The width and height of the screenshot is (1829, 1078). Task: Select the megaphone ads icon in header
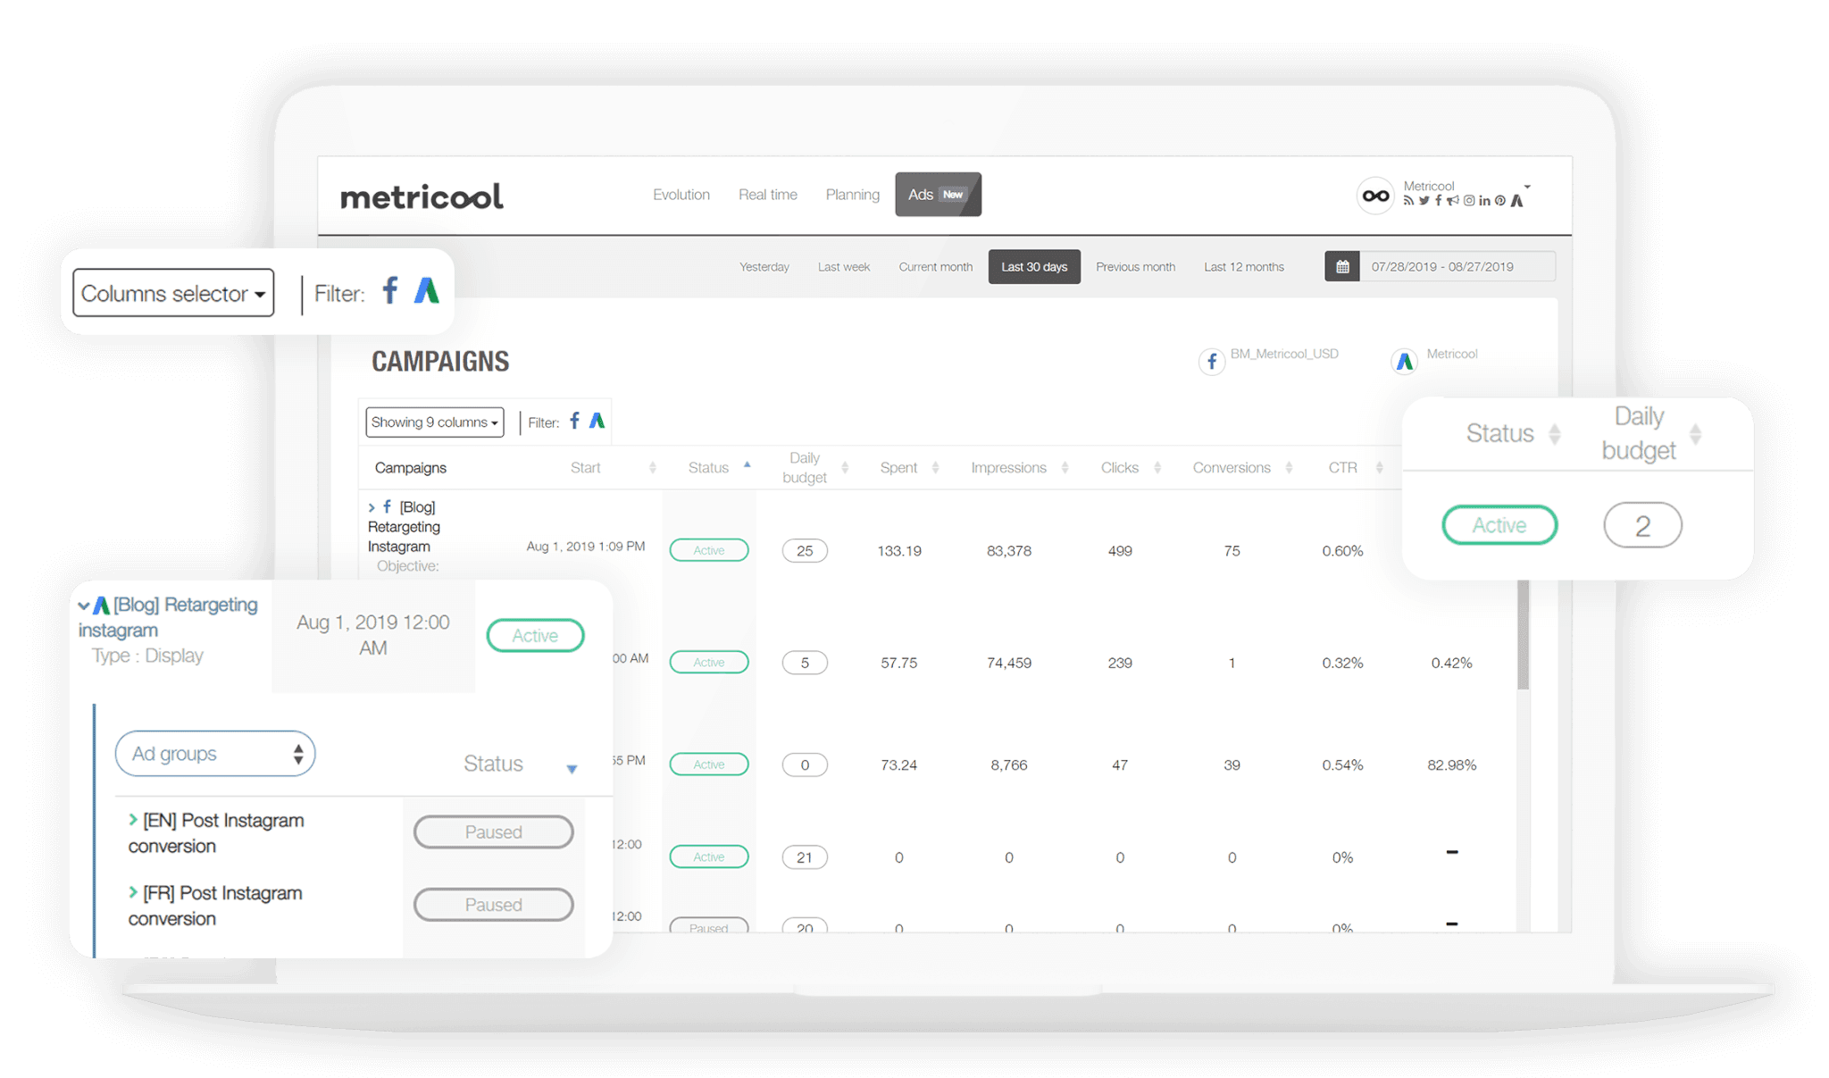point(1453,201)
